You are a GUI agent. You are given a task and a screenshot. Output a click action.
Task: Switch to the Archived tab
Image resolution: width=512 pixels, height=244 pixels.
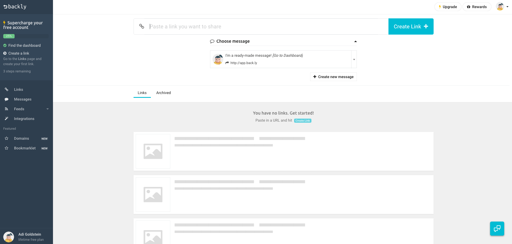164,93
